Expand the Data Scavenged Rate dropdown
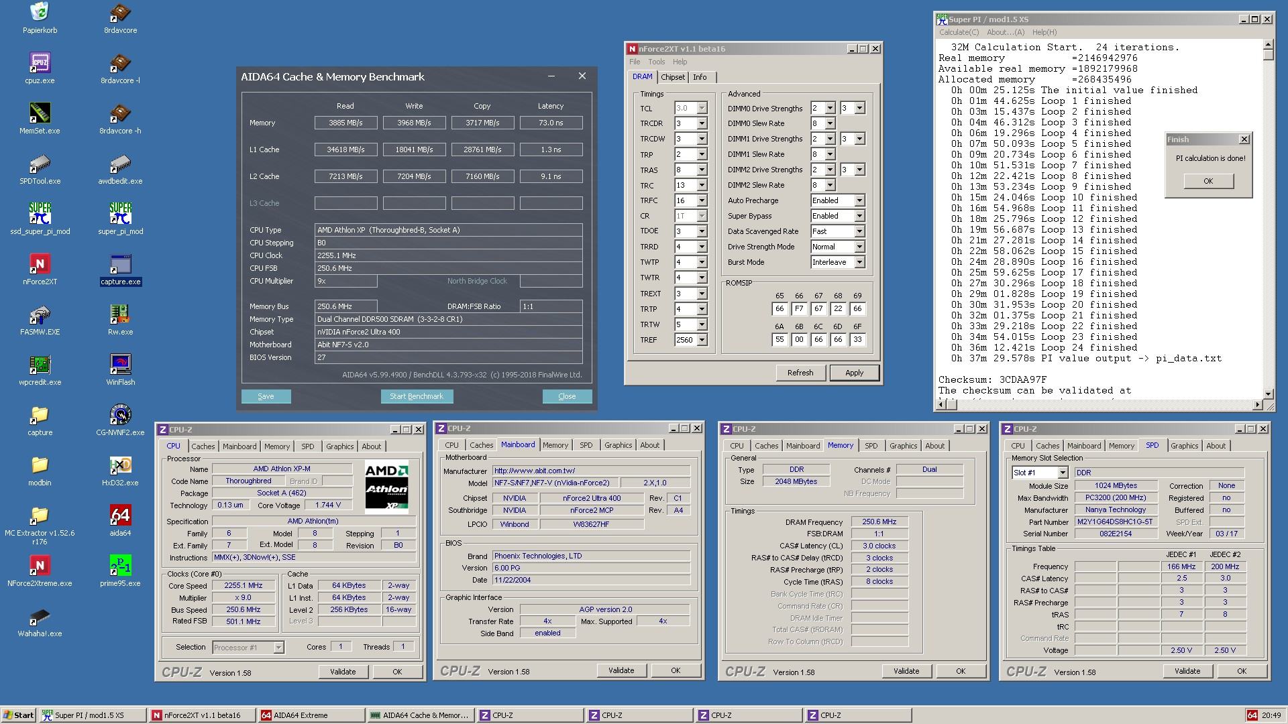 [x=859, y=231]
